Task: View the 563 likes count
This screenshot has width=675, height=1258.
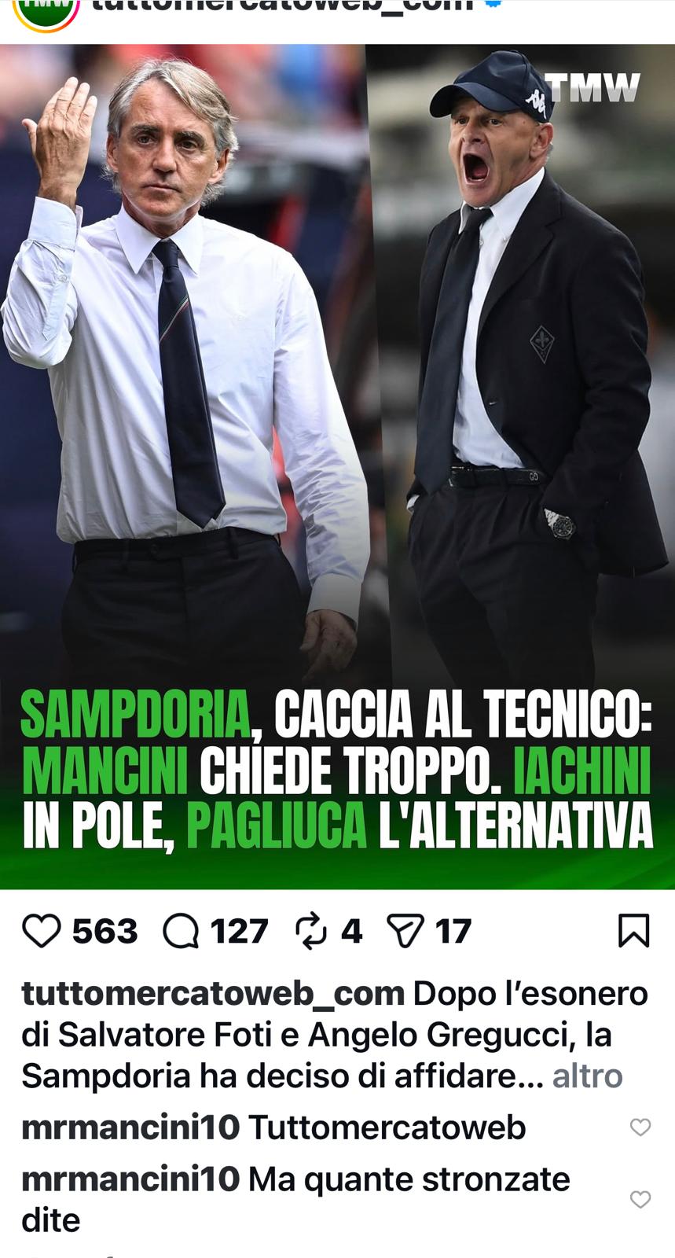Action: click(105, 932)
